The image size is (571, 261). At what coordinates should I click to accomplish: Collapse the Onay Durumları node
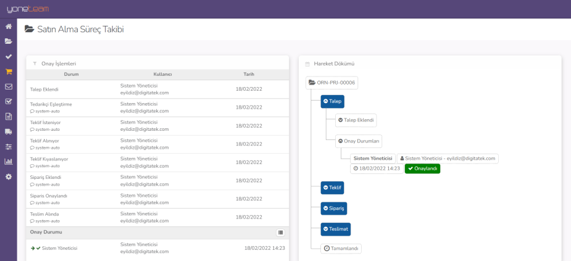click(359, 141)
